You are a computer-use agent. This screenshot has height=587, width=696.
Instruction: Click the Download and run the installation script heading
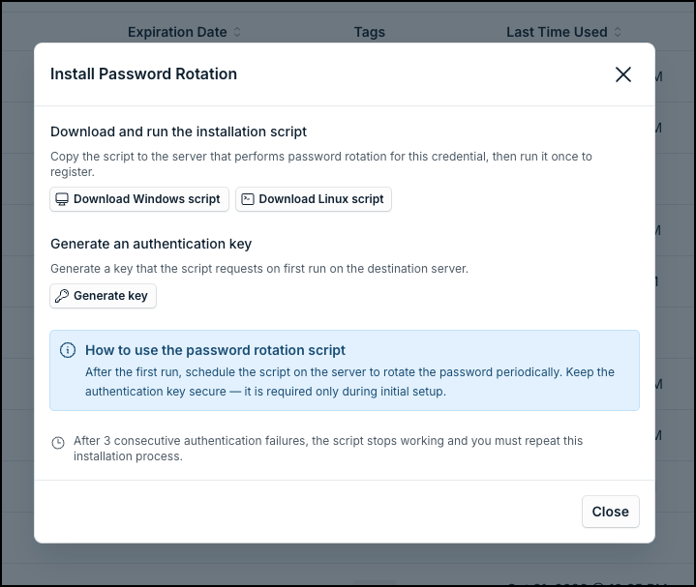click(178, 132)
